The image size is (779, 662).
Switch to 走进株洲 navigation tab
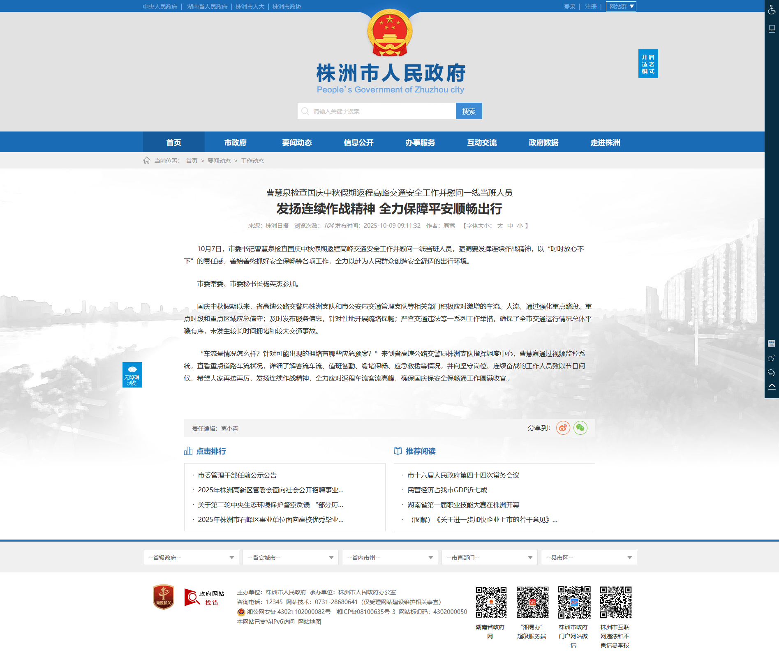[605, 142]
